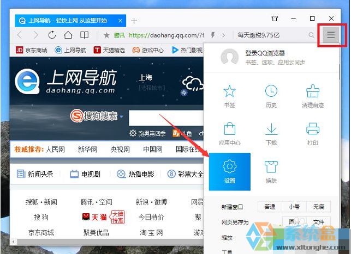Open 游戏中心 bookmark
This screenshot has width=351, height=254.
tap(148, 50)
